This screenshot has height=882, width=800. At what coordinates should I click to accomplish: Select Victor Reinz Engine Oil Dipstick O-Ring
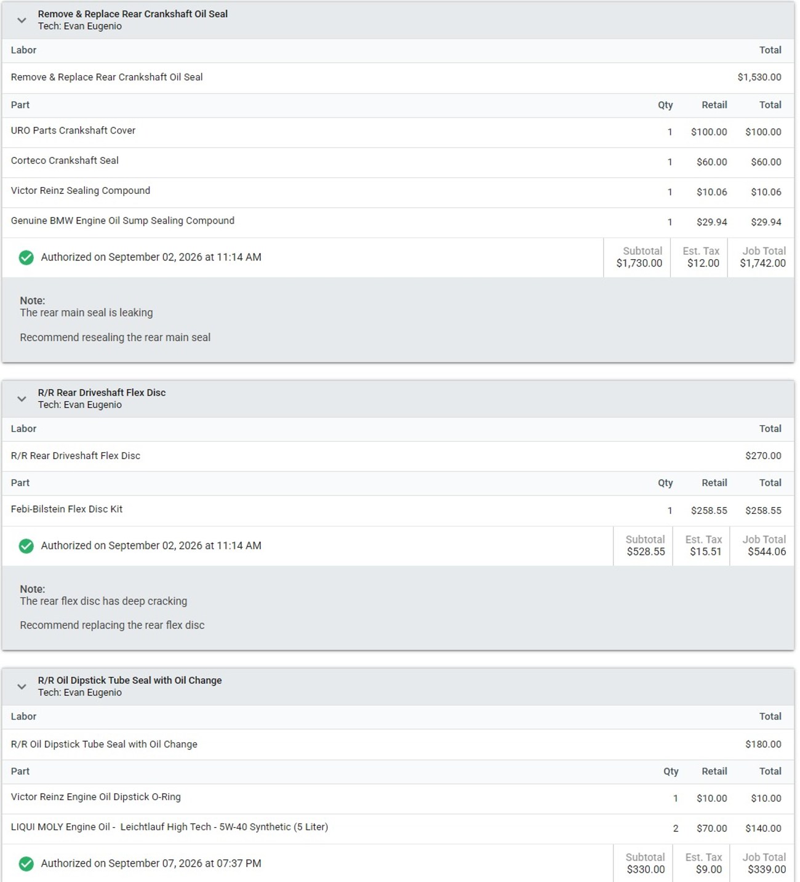[x=398, y=799]
